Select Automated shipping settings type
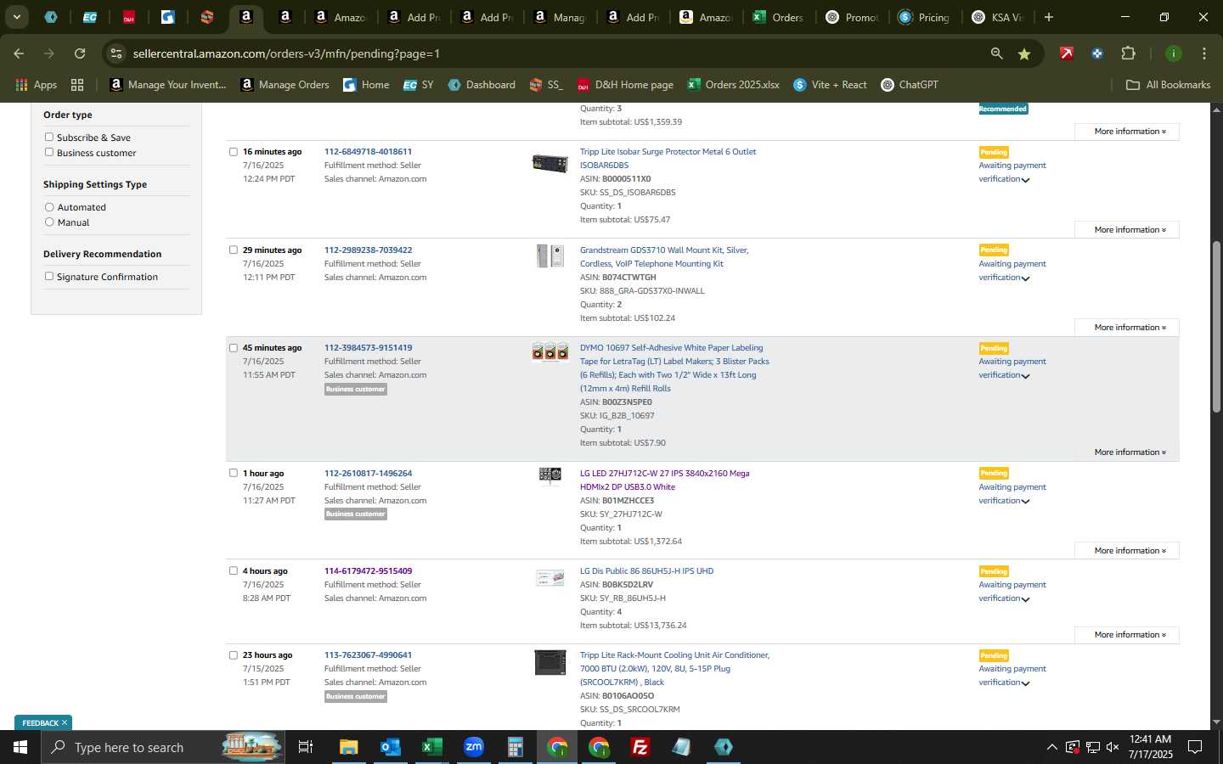 [x=49, y=207]
